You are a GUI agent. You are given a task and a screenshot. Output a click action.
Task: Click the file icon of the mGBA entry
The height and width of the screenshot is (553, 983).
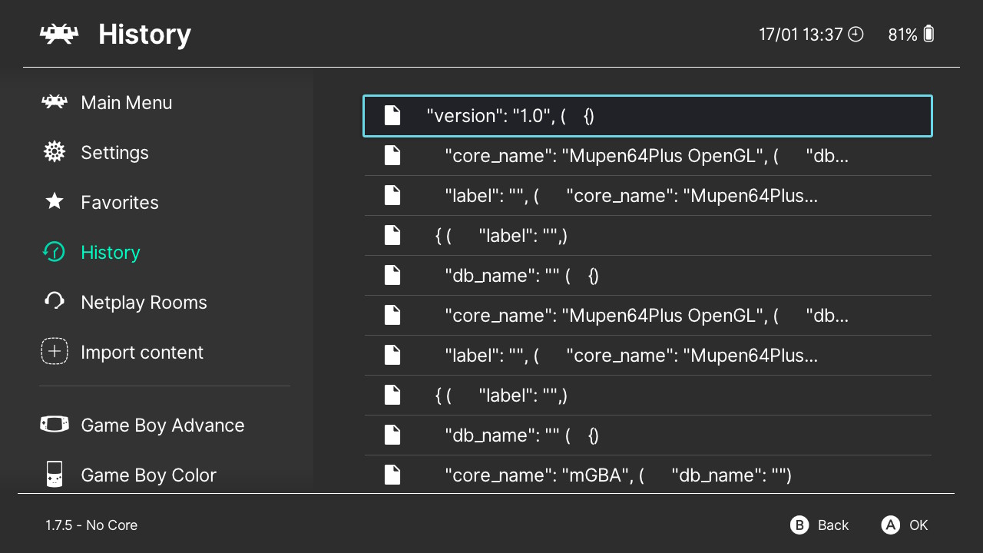pyautogui.click(x=392, y=475)
